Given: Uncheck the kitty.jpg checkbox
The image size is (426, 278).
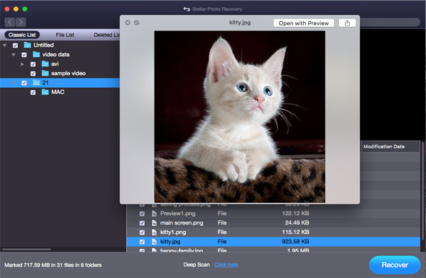Looking at the screenshot, I should click(142, 242).
